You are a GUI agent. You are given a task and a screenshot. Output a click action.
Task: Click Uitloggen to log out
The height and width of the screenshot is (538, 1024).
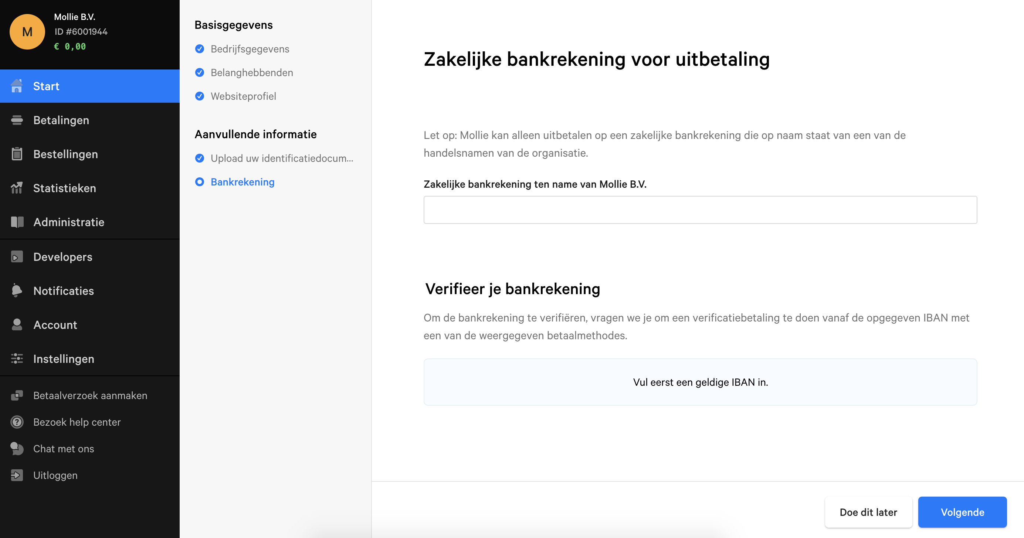pyautogui.click(x=55, y=475)
